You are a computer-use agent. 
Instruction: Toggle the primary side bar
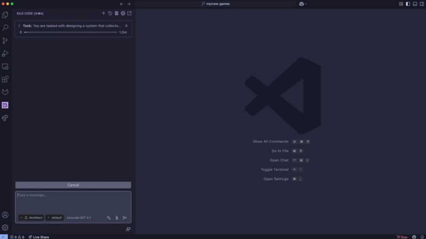pyautogui.click(x=408, y=4)
